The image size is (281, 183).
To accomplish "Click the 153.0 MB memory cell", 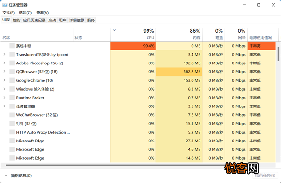I will [179, 80].
